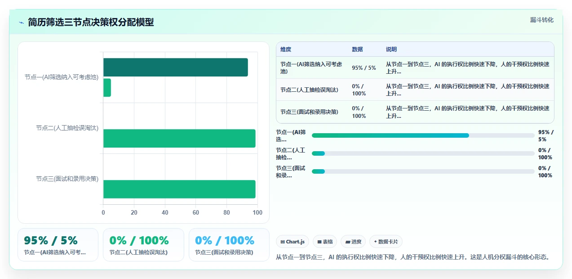Select the green 0% / 100% 节点二 card
Screen dimensions: 572x279
coord(143,245)
